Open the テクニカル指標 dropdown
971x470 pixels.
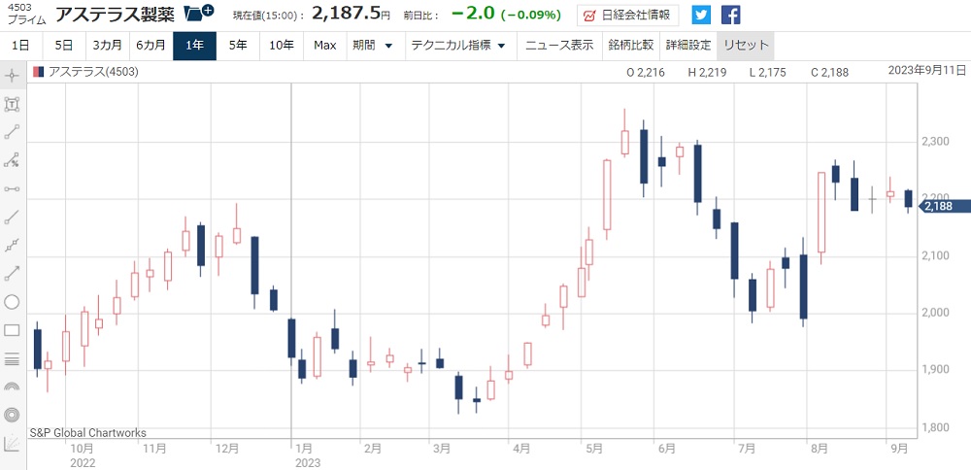pos(458,46)
